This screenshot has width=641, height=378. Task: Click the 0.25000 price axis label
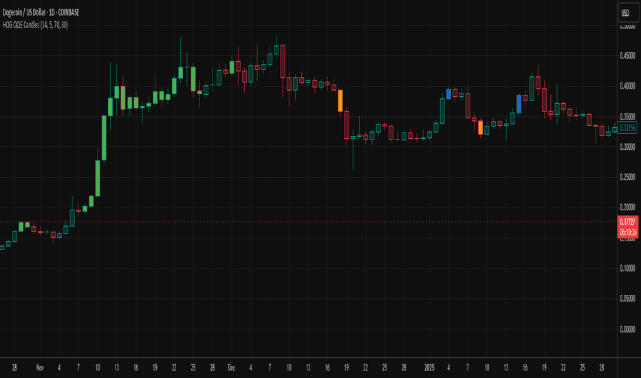pos(627,177)
